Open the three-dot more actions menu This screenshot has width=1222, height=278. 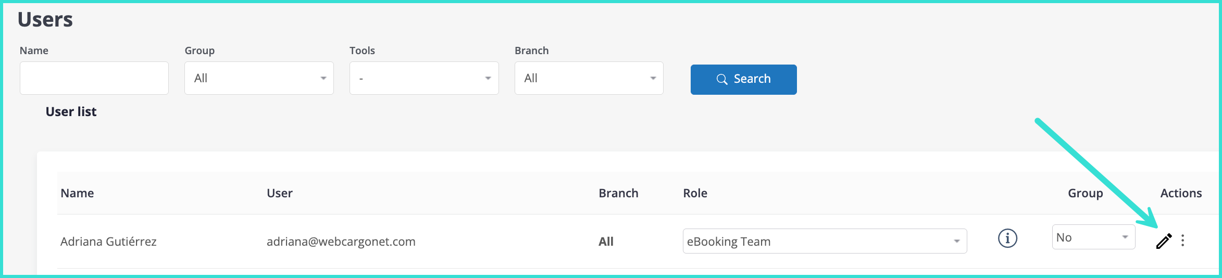pyautogui.click(x=1182, y=241)
